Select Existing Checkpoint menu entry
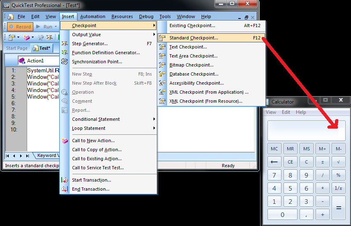The width and height of the screenshot is (351, 226). 212,25
